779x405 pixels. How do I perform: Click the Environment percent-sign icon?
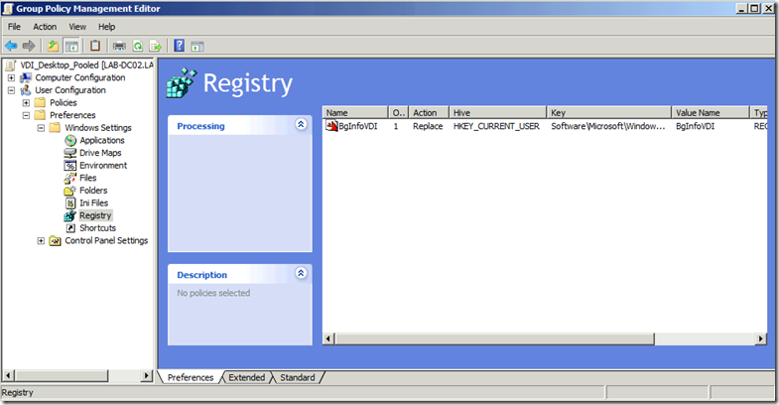(x=70, y=166)
